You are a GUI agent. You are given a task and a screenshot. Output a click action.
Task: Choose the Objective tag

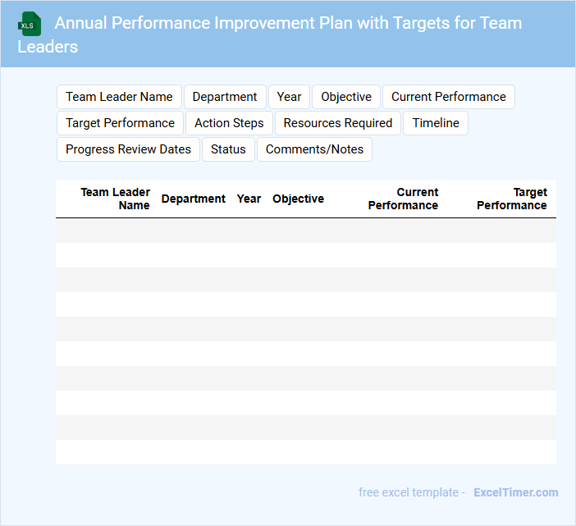tap(346, 97)
